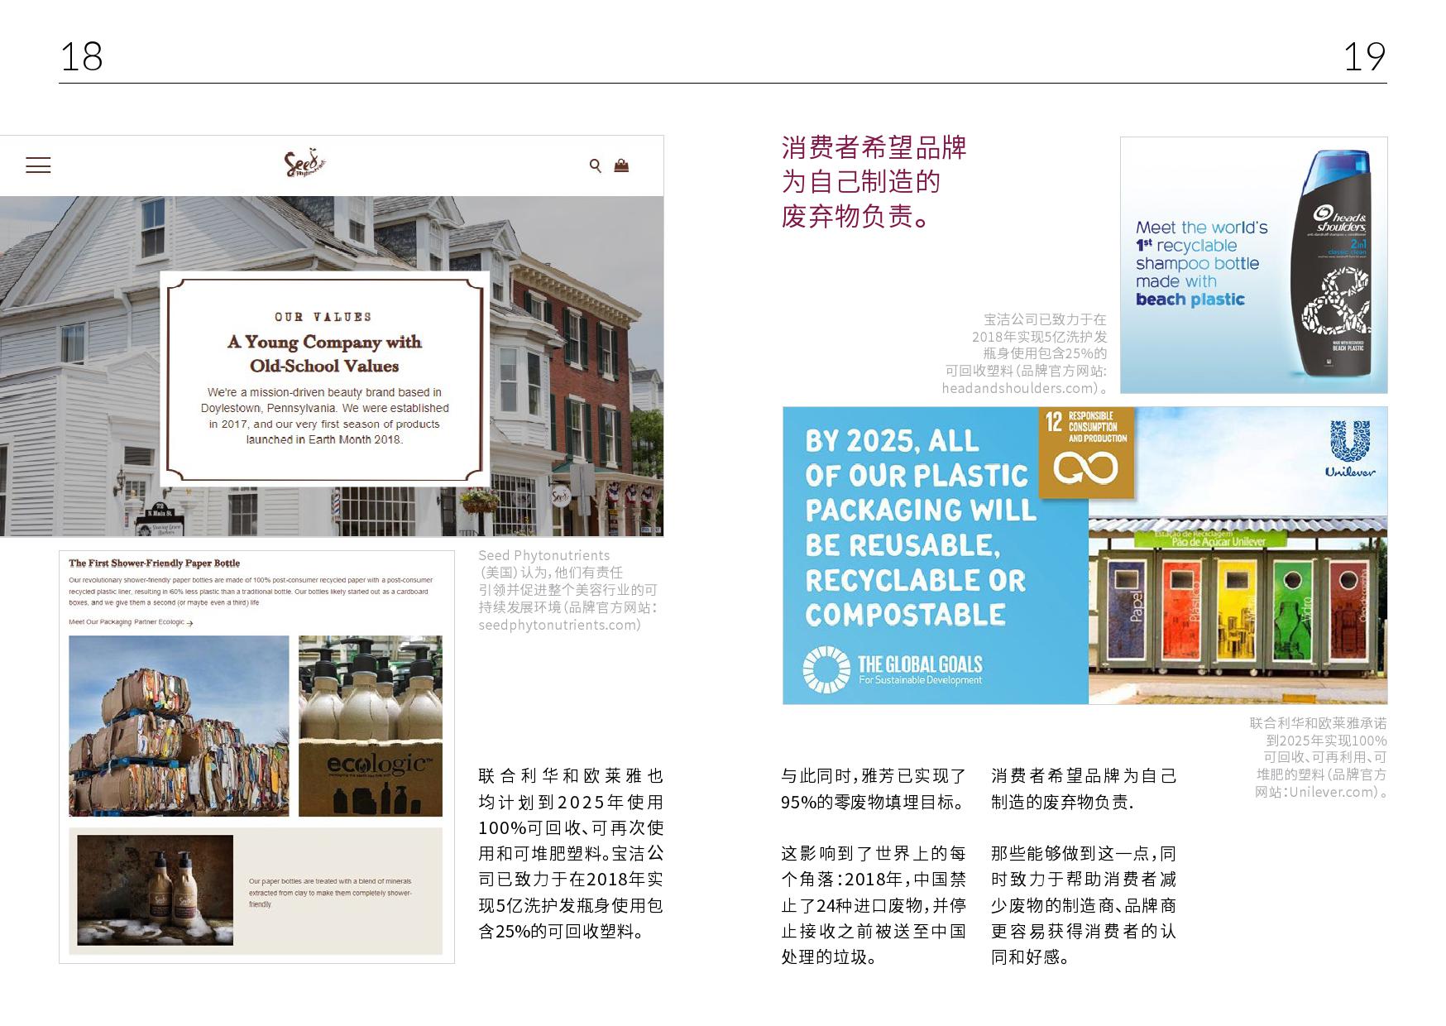Click the Global Goals wheel icon
The height and width of the screenshot is (1026, 1446).
pyautogui.click(x=826, y=669)
